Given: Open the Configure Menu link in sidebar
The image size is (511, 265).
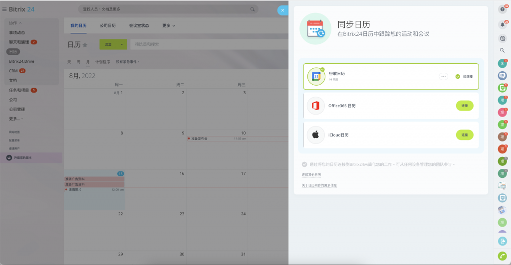Looking at the screenshot, I should [14, 140].
